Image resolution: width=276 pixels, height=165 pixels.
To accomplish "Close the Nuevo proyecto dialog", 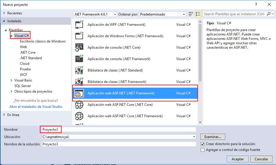I will coord(269,5).
